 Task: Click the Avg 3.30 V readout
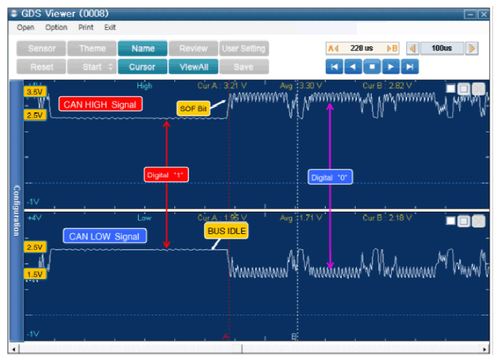click(x=301, y=86)
